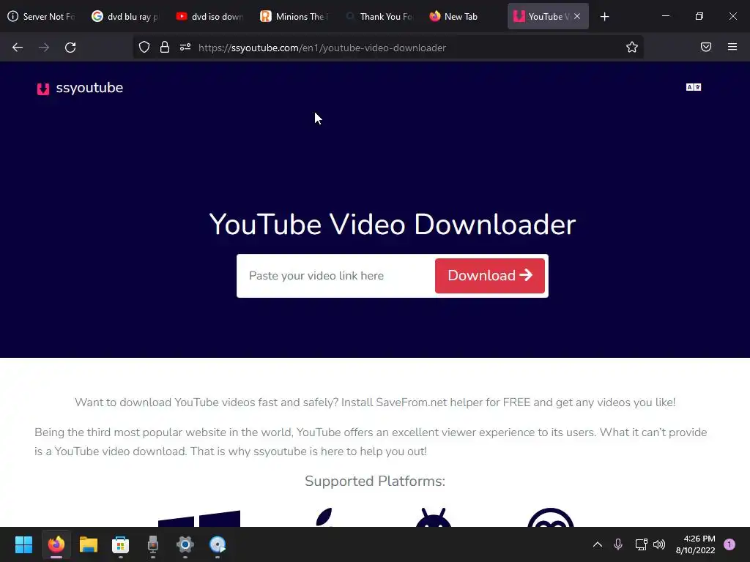Open Microsoft Store from taskbar
The image size is (750, 562).
(x=121, y=544)
